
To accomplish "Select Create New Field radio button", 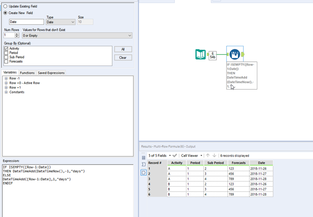I will point(5,13).
